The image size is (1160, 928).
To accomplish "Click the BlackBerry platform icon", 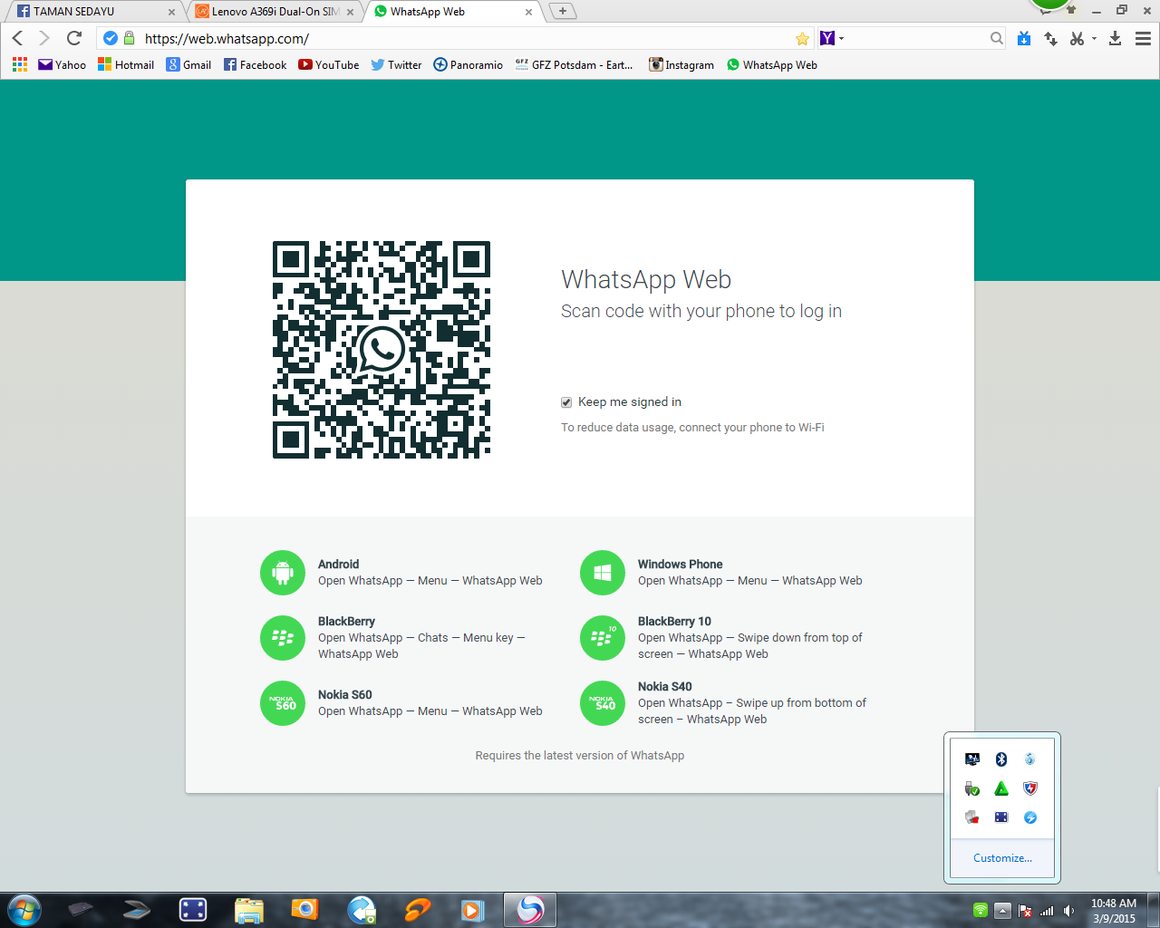I will point(283,638).
